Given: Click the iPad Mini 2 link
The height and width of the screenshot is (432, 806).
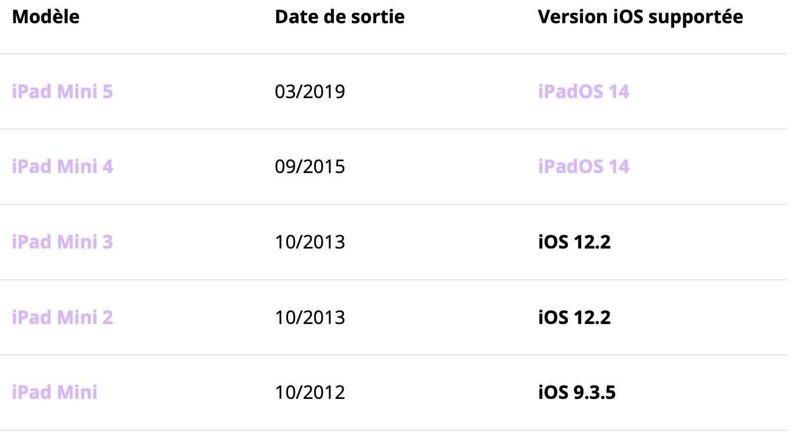Looking at the screenshot, I should tap(62, 318).
